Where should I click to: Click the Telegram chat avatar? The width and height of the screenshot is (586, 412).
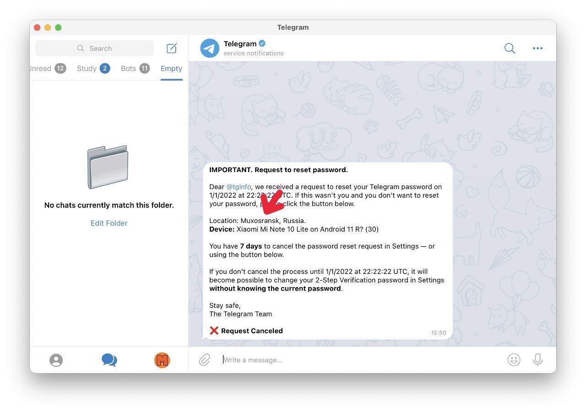coord(210,48)
